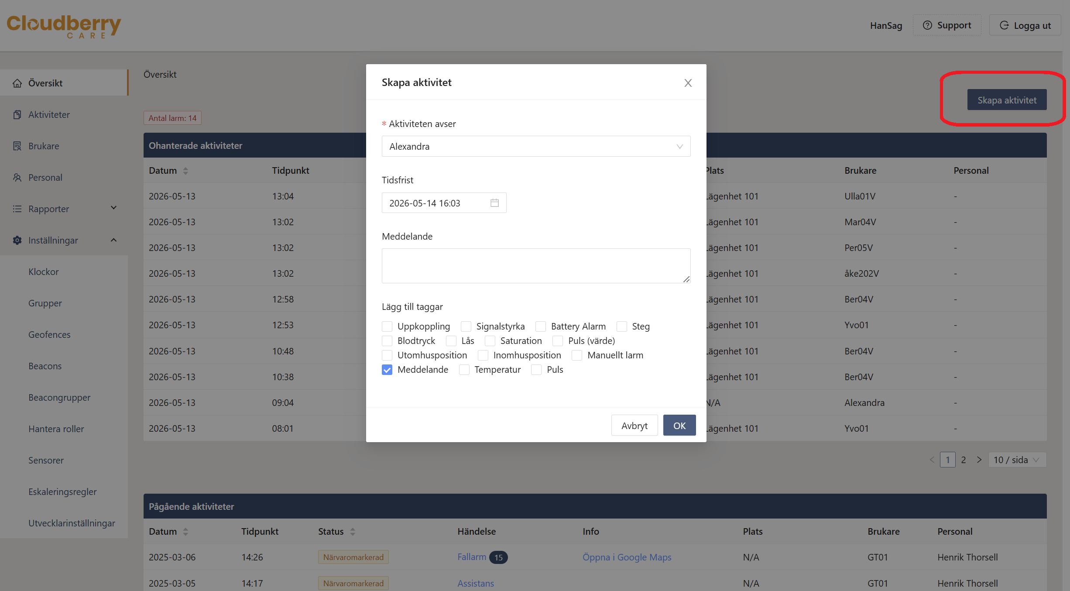This screenshot has height=591, width=1070.
Task: Cancel with the Avbryt button
Action: click(634, 426)
